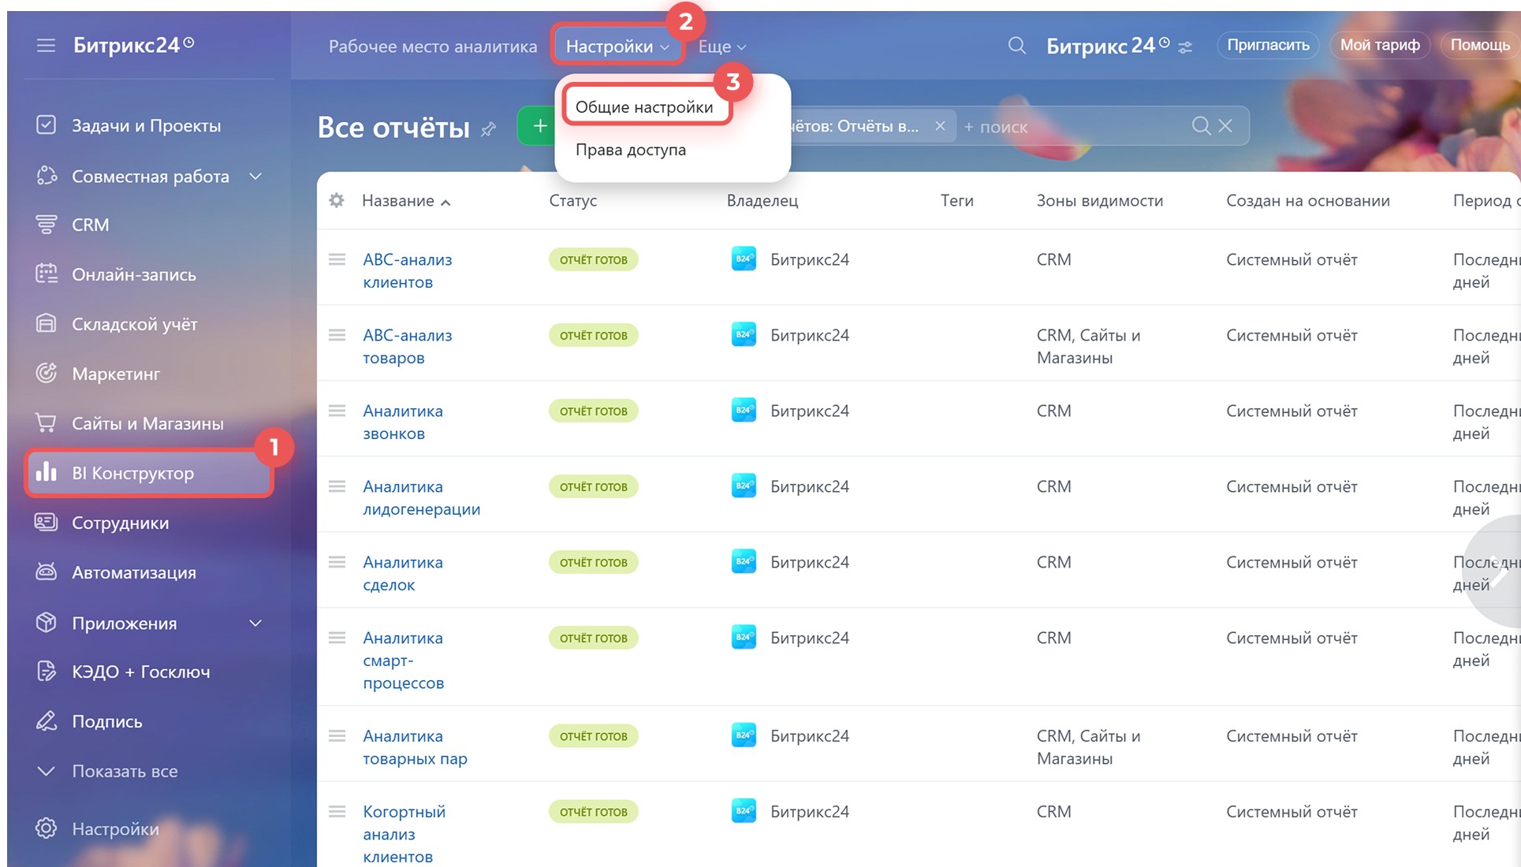Click the Битрикс24 logo in the sidebar
Image resolution: width=1521 pixels, height=867 pixels.
coord(133,45)
